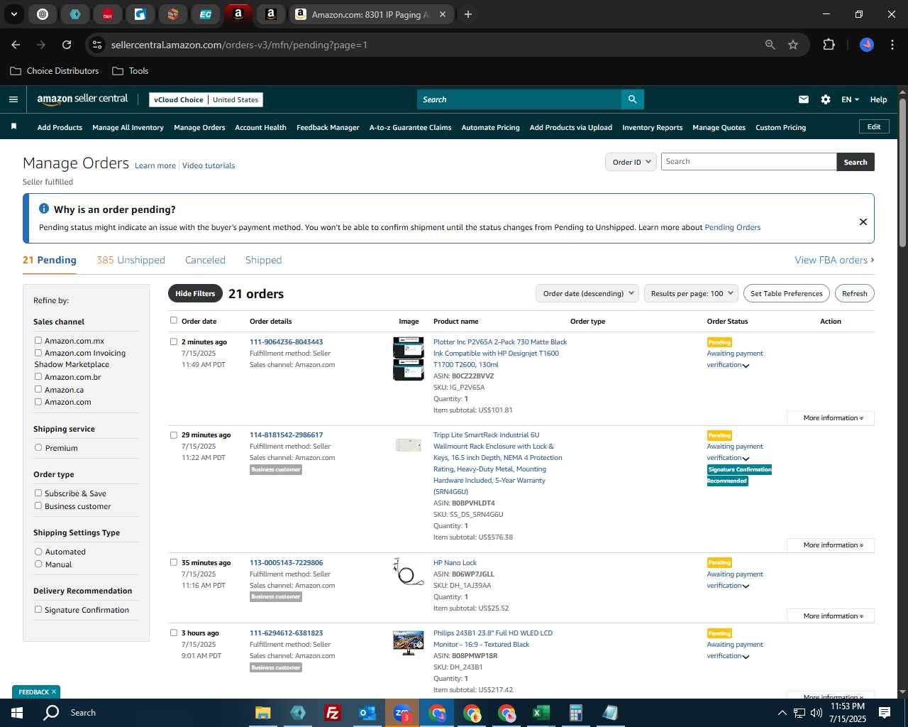
Task: Click the Windows Start button
Action: click(17, 713)
